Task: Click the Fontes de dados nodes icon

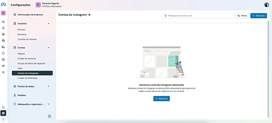Action: click(x=15, y=86)
